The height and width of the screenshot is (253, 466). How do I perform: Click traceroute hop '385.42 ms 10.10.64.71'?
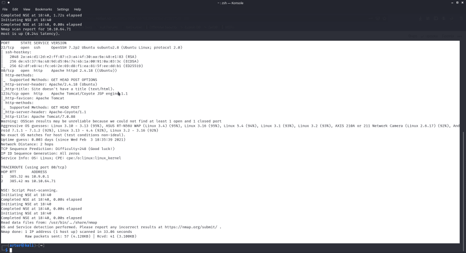[x=28, y=181]
